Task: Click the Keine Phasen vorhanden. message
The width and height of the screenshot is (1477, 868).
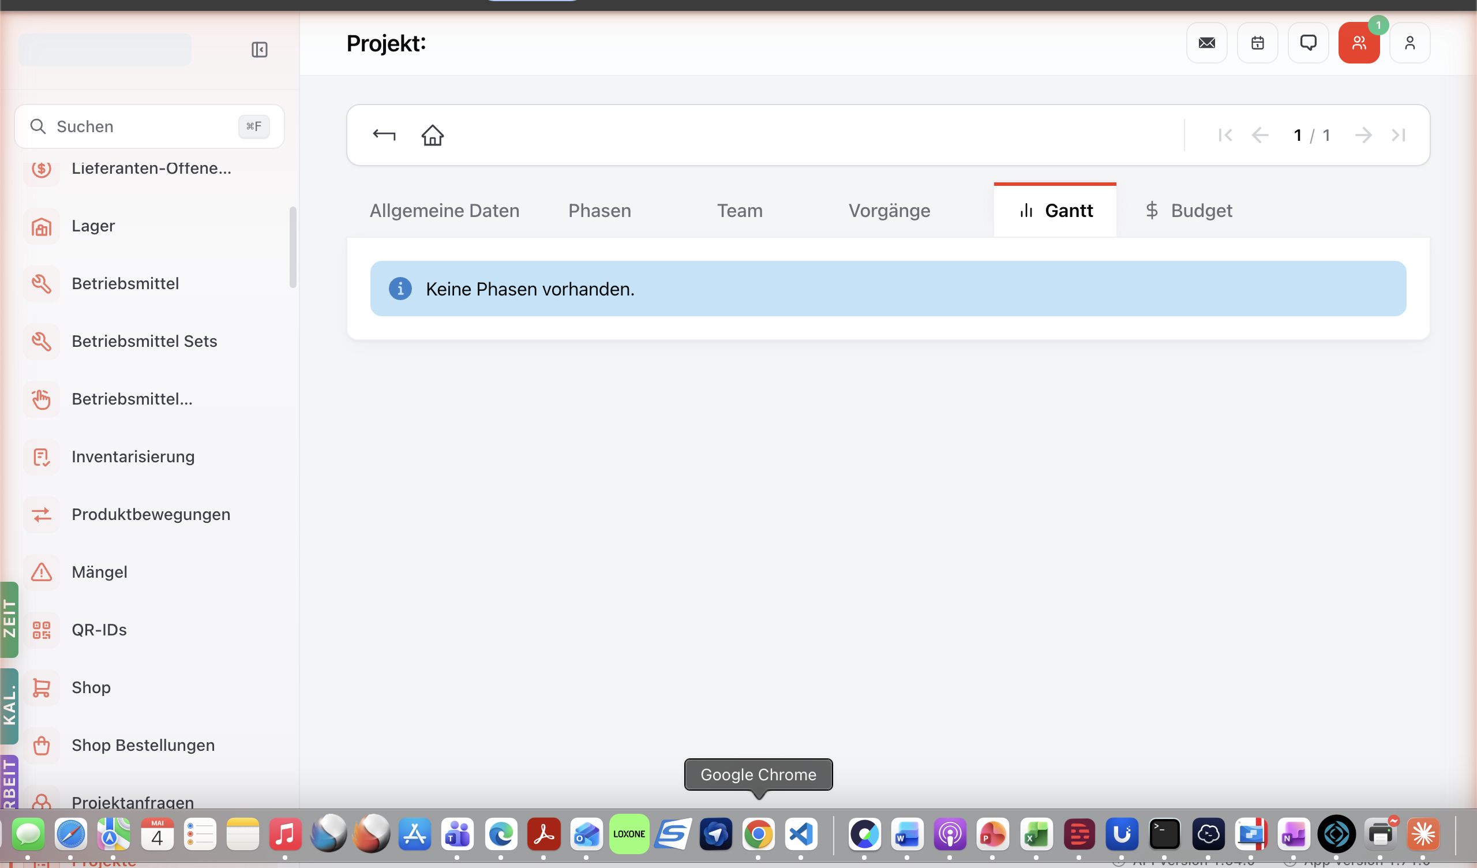Action: click(530, 289)
